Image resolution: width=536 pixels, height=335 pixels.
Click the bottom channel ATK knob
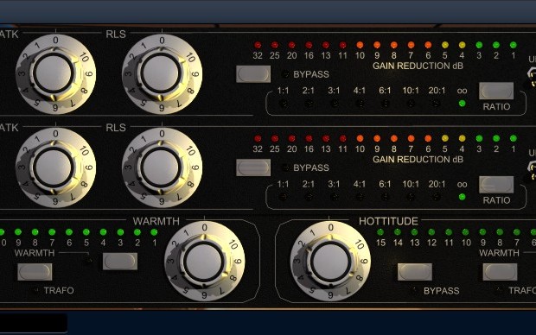54,167
